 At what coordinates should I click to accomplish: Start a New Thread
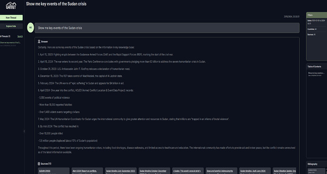click(11, 17)
